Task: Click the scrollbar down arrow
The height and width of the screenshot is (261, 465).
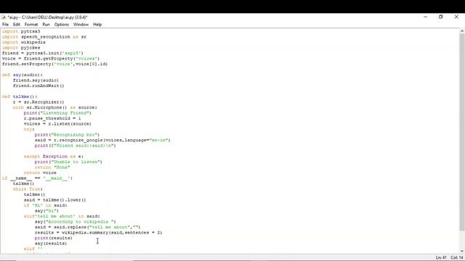Action: (462, 252)
